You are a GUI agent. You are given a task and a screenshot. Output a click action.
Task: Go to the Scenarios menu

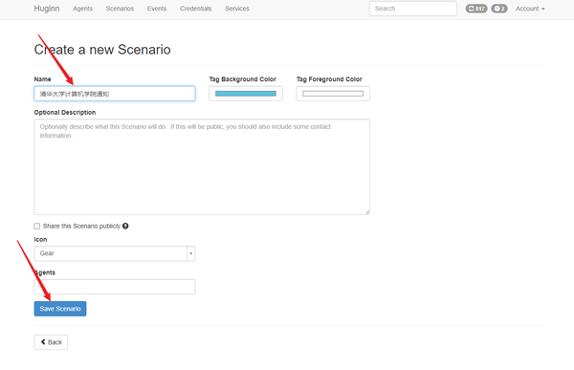point(120,9)
